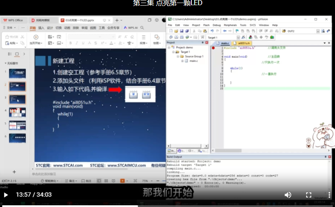Image resolution: width=335 pixels, height=207 pixels.
Task: Close the 03点亮第一个LED.pptx tab
Action: coord(109,20)
